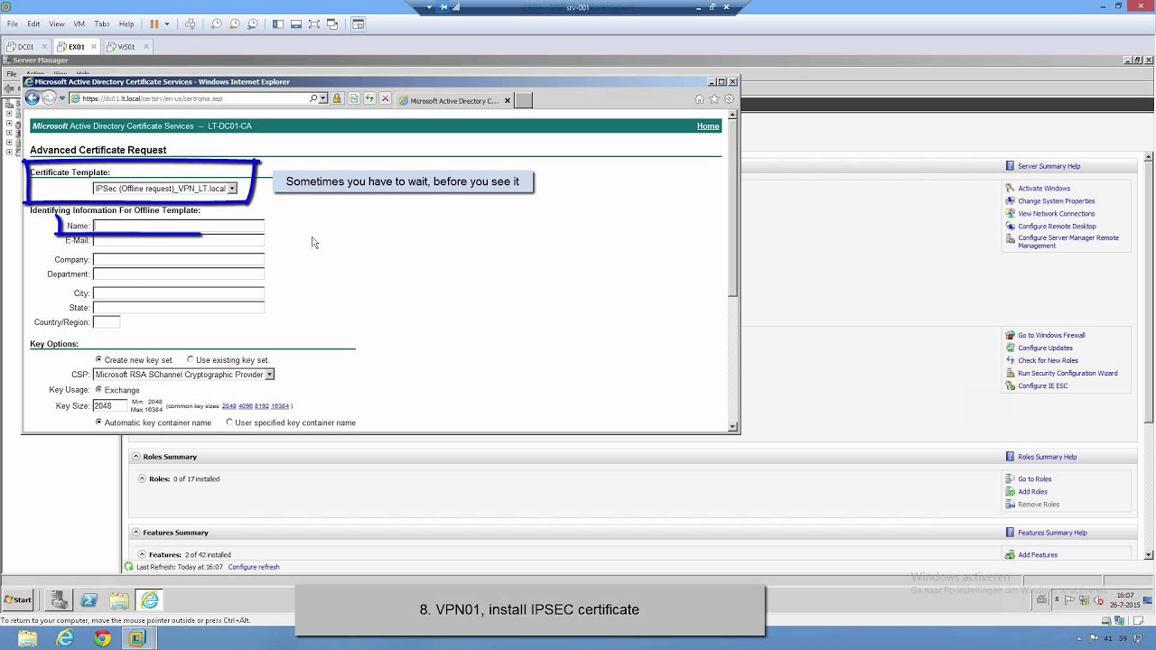Click the Country/Region input field
The height and width of the screenshot is (650, 1156).
[x=107, y=322]
